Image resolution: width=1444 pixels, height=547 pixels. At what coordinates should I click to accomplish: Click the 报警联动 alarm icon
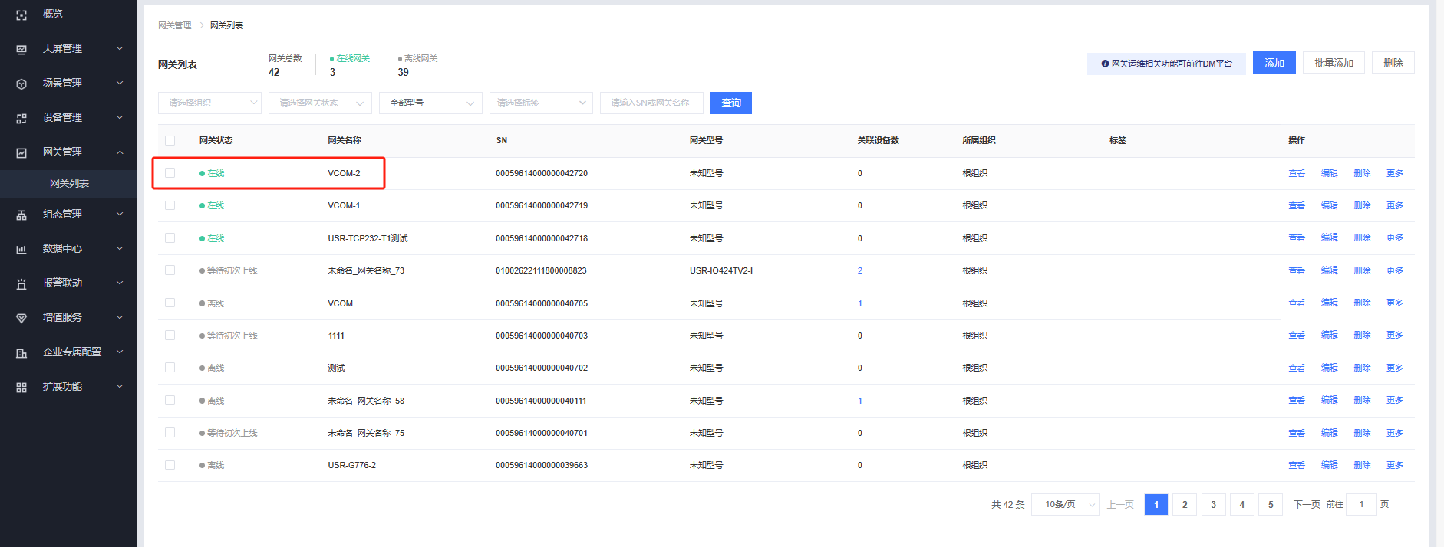[x=21, y=283]
